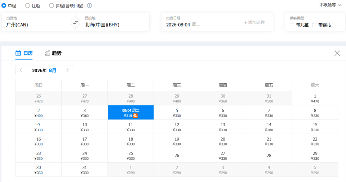Viewport: 346px width, 182px height.
Task: Click 添加返程 to add return trip
Action: (x=254, y=22)
